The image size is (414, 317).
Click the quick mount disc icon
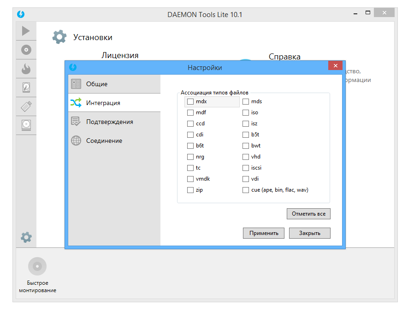pos(37,266)
